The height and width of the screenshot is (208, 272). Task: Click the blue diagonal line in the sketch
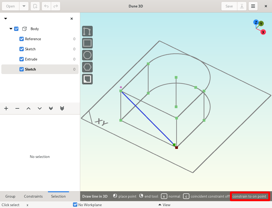pos(147,118)
